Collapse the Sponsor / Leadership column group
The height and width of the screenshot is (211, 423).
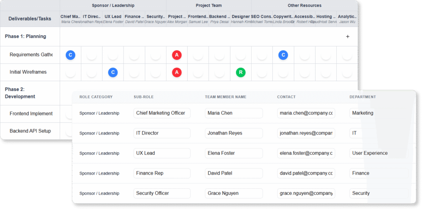click(x=113, y=5)
